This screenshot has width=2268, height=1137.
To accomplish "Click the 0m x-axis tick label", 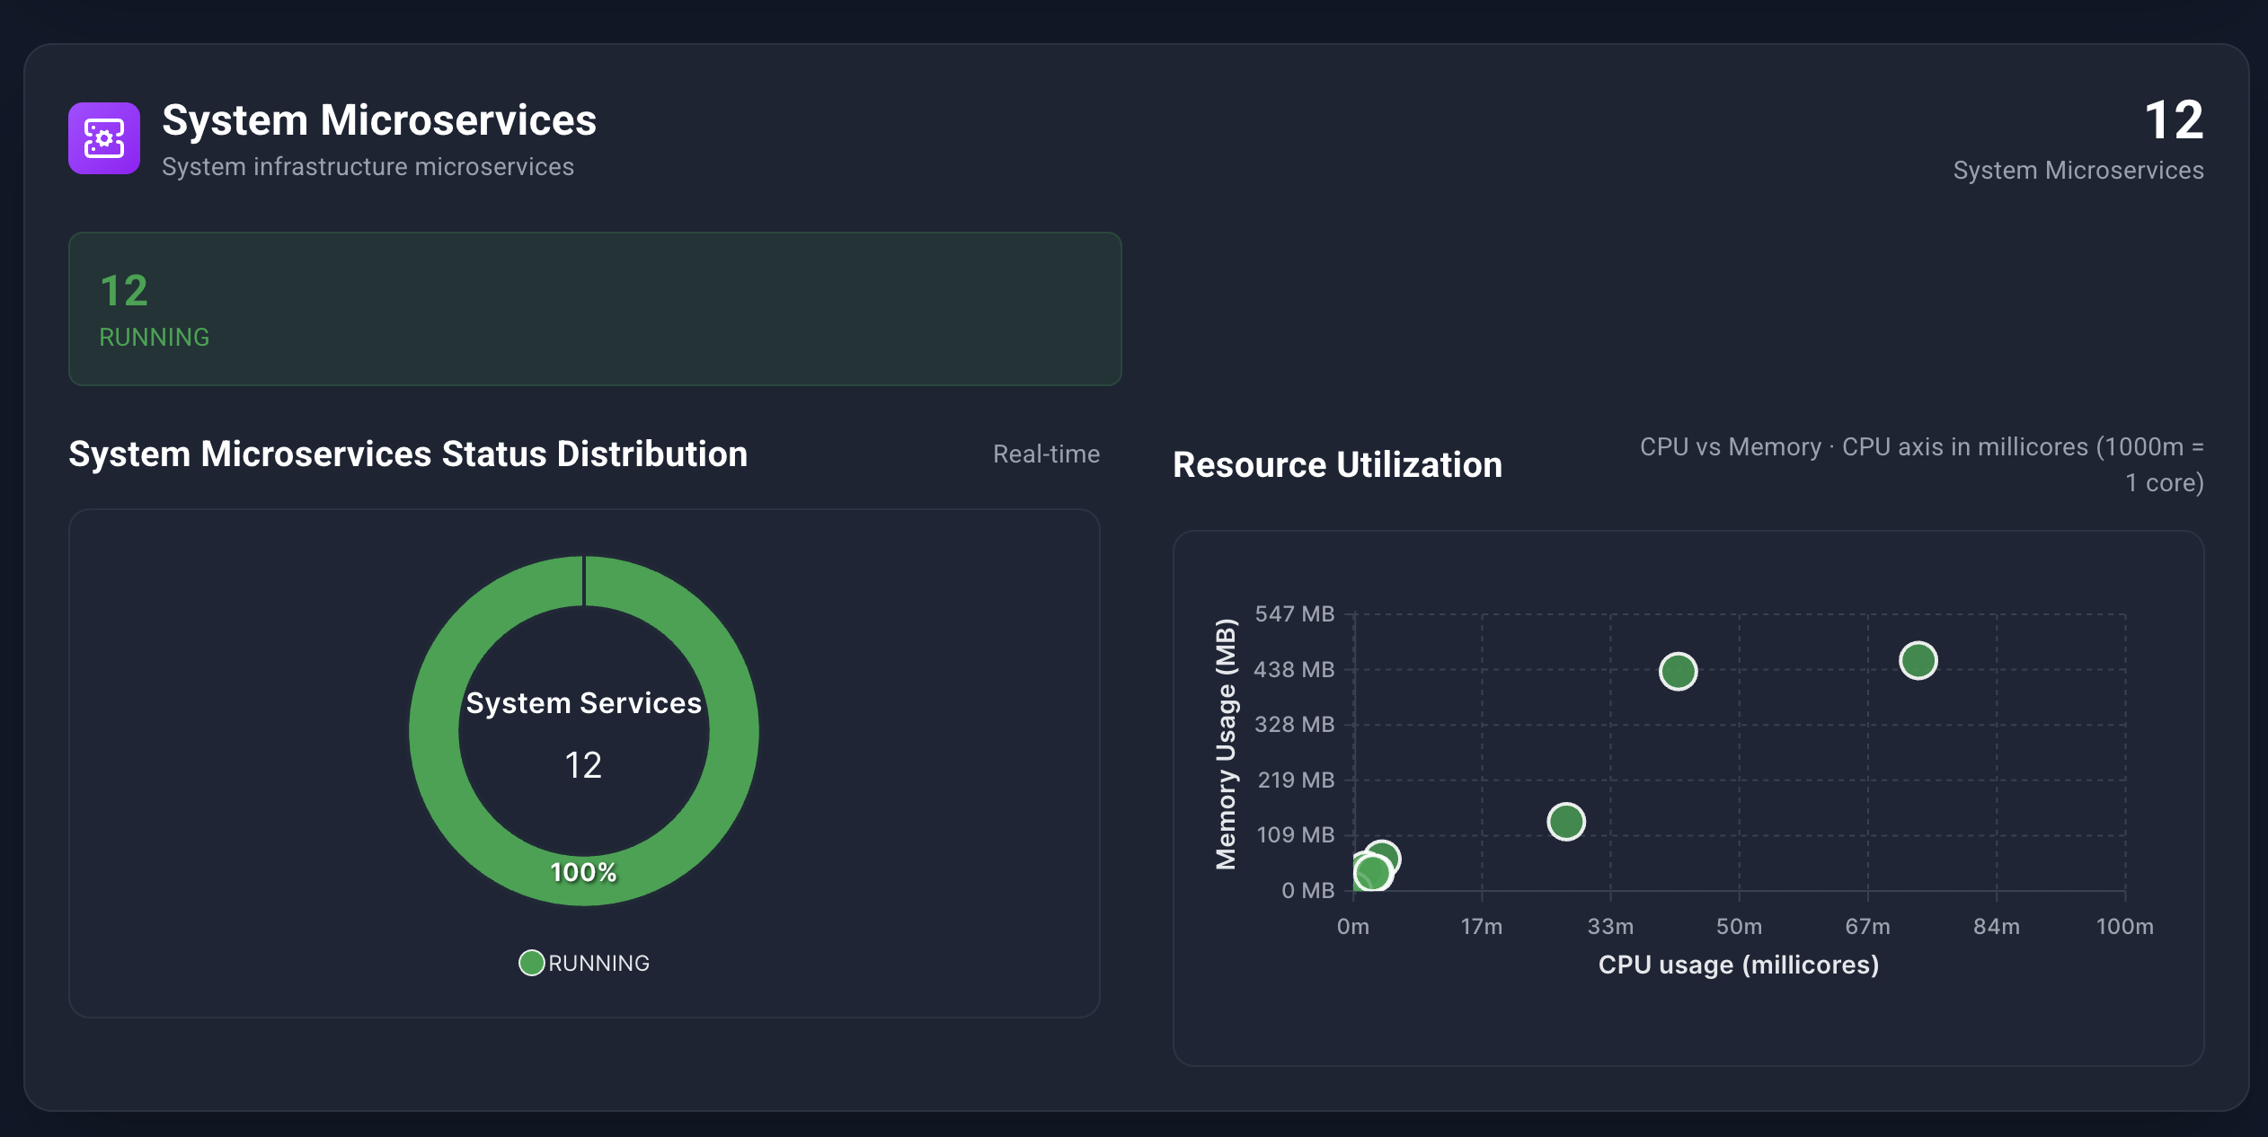I will coord(1353,926).
